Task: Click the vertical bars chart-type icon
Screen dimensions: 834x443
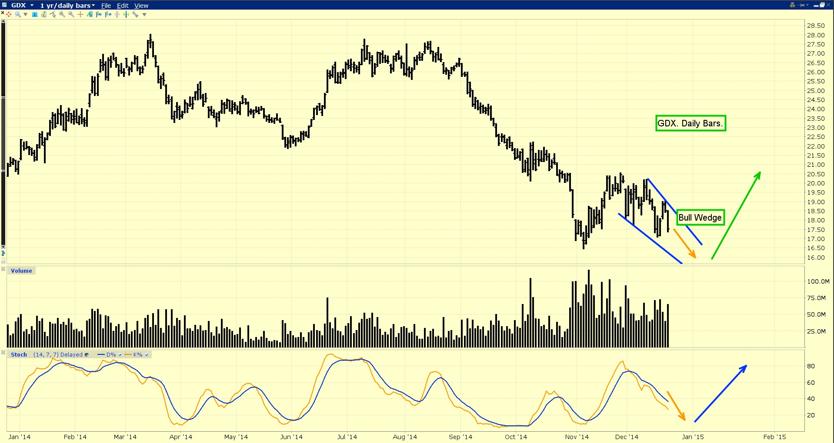Action: click(x=43, y=14)
